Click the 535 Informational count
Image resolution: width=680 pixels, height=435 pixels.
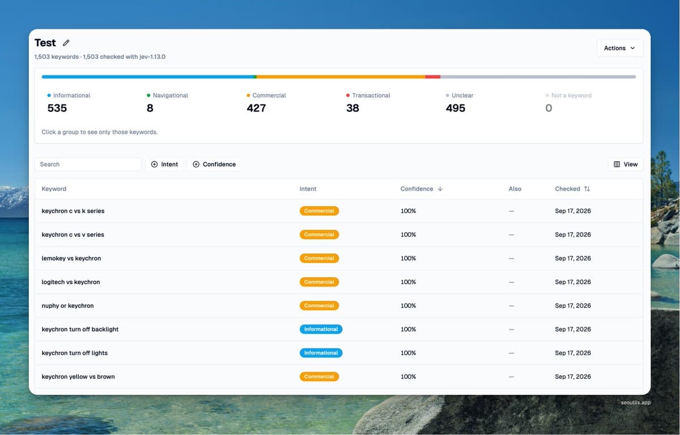click(57, 108)
